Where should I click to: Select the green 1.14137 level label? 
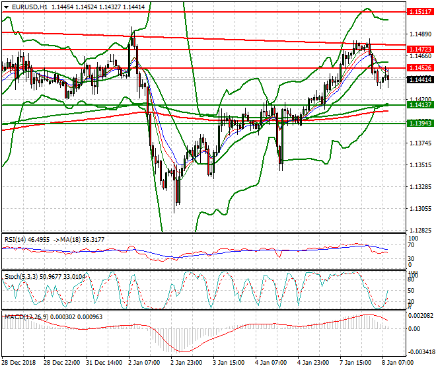420,105
